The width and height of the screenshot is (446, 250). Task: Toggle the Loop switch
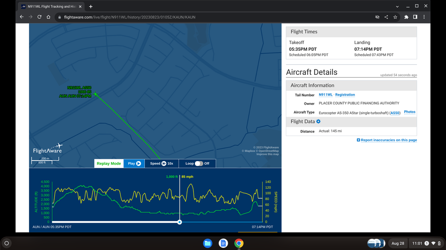[x=199, y=163]
